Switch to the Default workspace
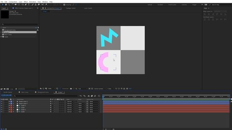Viewport: 232px width, 130px height. [x=150, y=5]
